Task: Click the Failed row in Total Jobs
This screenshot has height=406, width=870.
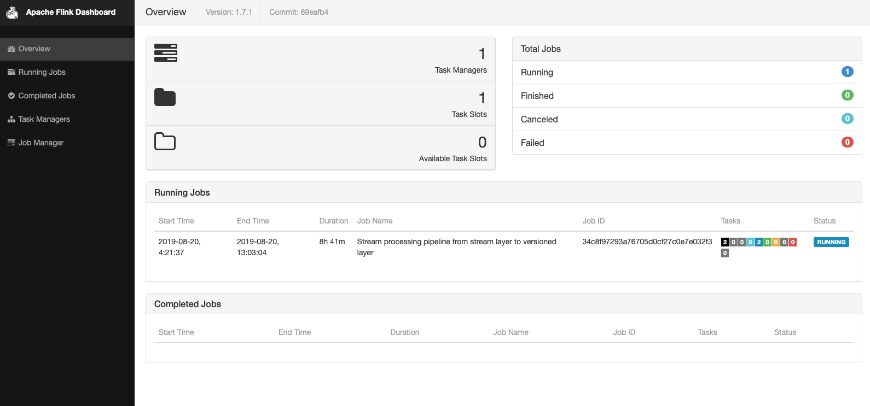Action: tap(687, 143)
